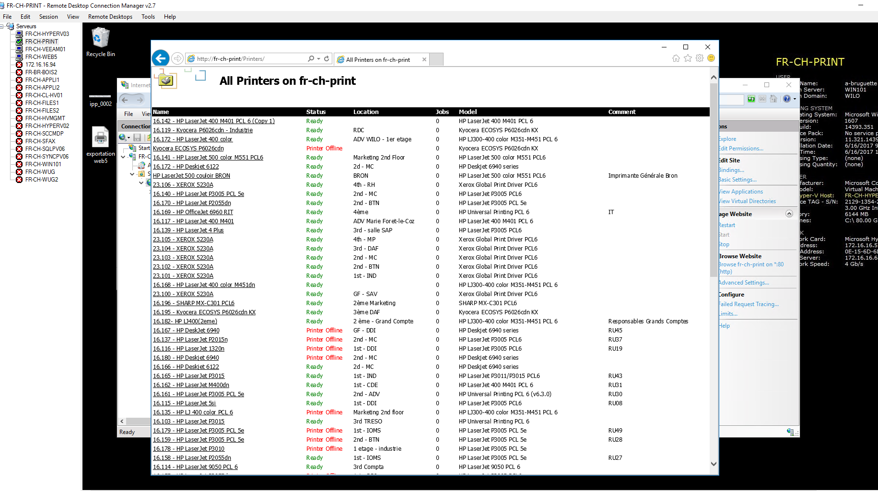This screenshot has width=878, height=491.
Task: Open the Session menu
Action: tap(48, 17)
